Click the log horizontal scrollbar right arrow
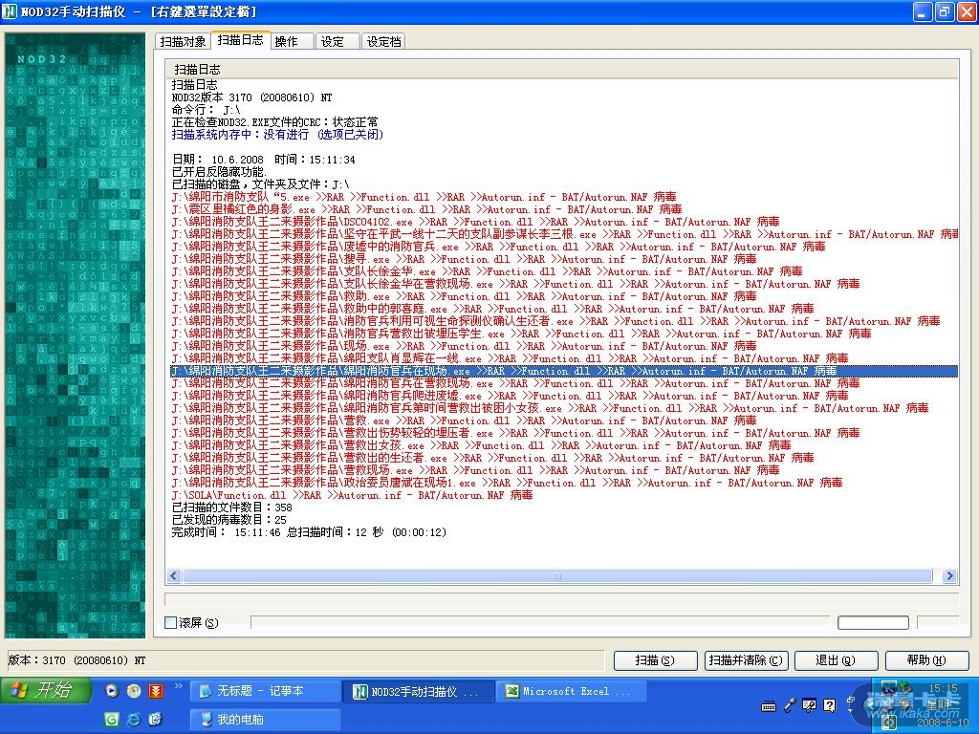The height and width of the screenshot is (734, 979). click(949, 575)
